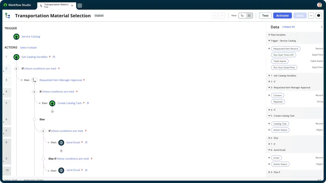
Task: Collapse the 8 - Send Email section
Action: coord(269,150)
